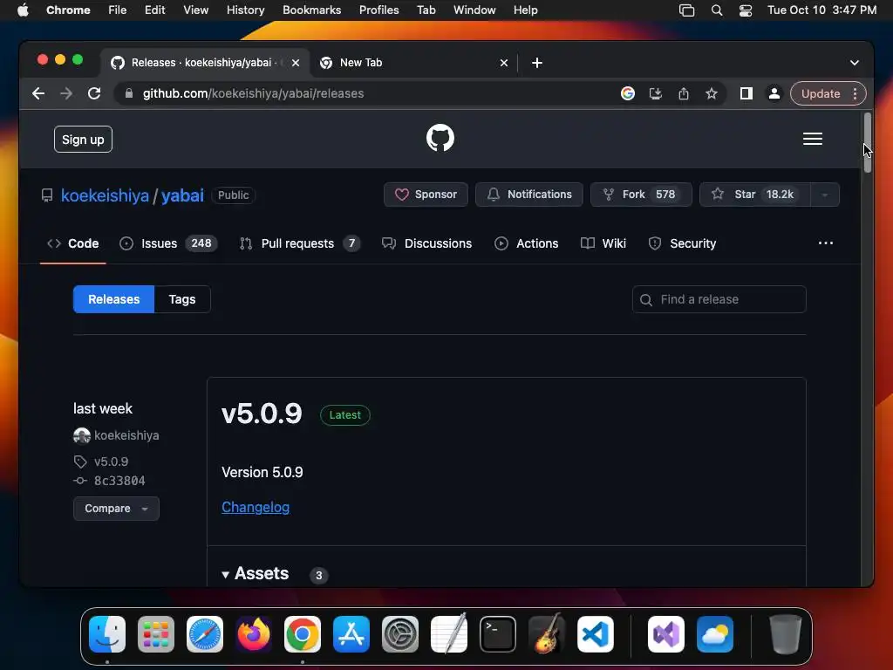Launch Safari from the Dock
This screenshot has width=893, height=670.
[x=205, y=634]
